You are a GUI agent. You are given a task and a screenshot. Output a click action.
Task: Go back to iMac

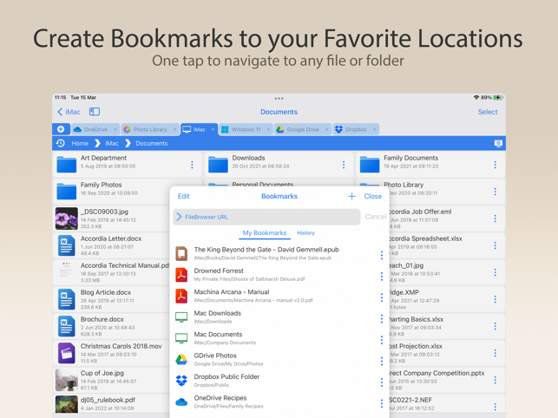(x=69, y=112)
